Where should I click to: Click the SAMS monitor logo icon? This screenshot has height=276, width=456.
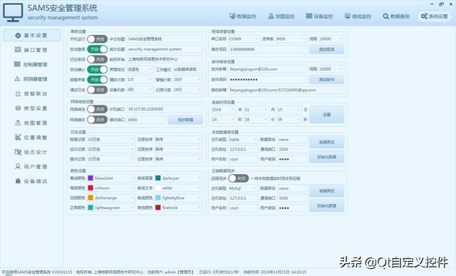[x=13, y=13]
